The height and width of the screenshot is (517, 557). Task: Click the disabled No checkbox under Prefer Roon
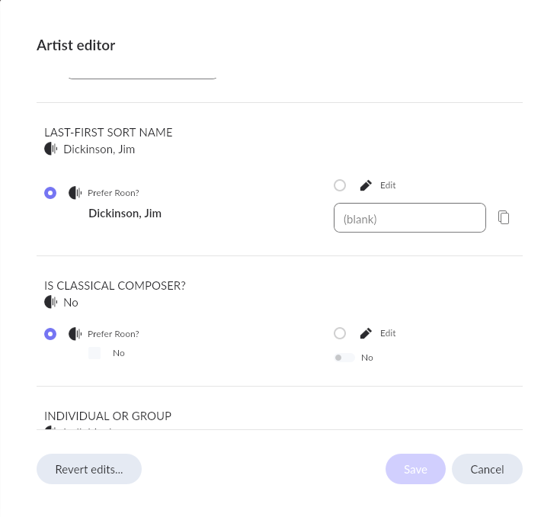tap(94, 353)
